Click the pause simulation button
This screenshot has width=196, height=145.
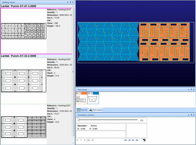[x=81, y=140]
